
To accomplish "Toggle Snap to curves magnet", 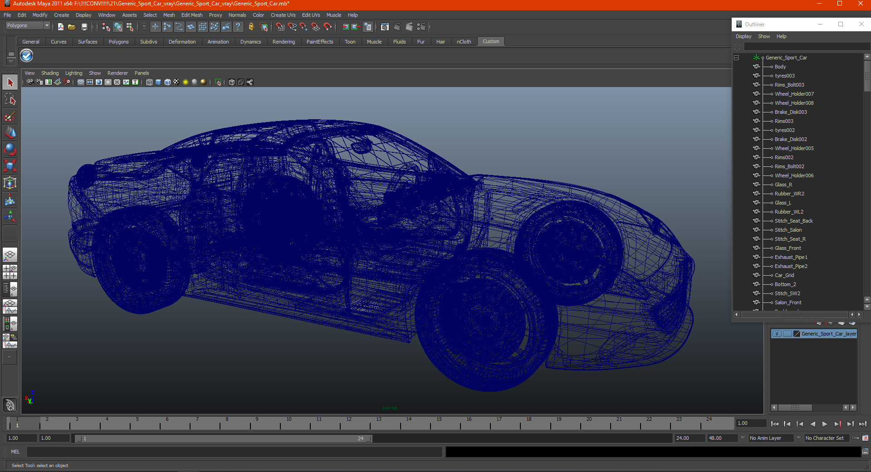I will [292, 27].
